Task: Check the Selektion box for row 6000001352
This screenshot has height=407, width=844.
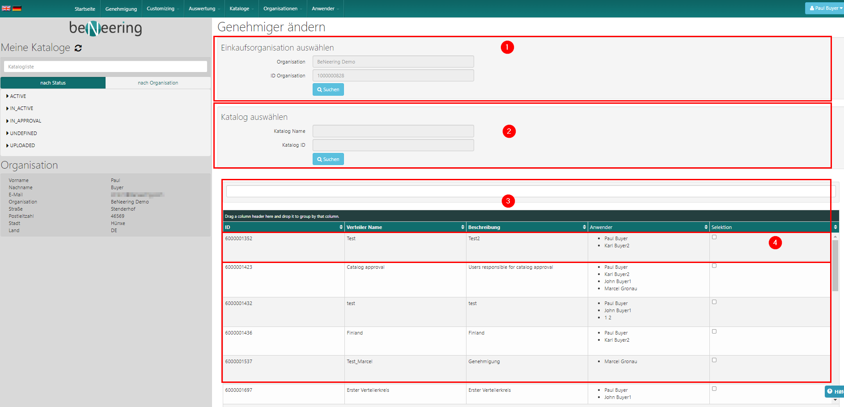Action: pyautogui.click(x=714, y=237)
